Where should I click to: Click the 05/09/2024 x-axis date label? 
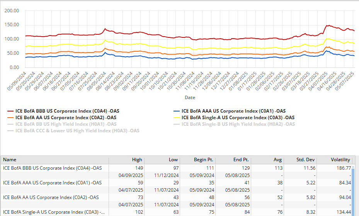click(x=17, y=81)
